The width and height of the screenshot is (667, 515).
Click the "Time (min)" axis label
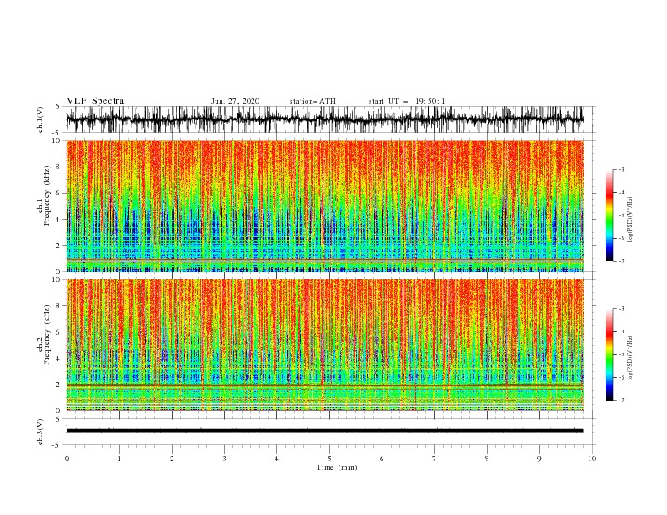coord(337,467)
